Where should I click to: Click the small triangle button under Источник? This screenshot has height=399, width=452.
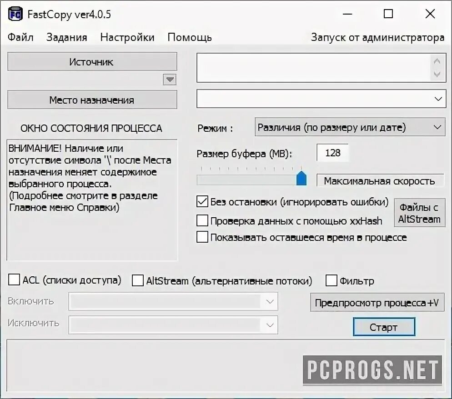[x=170, y=80]
